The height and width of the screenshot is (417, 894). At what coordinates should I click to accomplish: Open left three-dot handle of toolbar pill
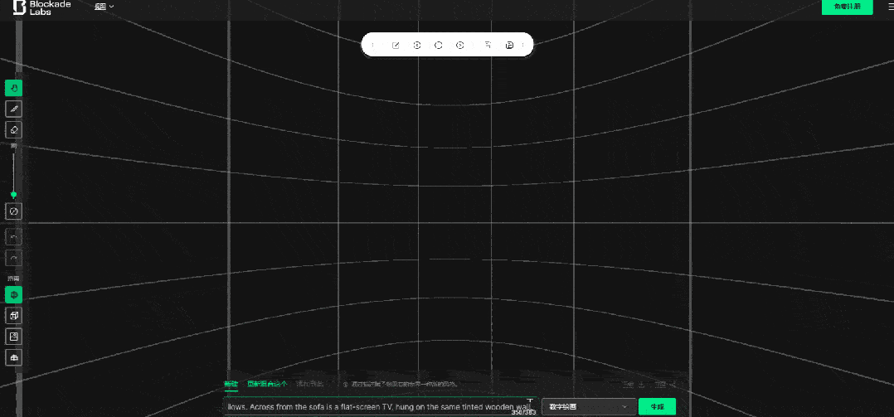pyautogui.click(x=373, y=45)
